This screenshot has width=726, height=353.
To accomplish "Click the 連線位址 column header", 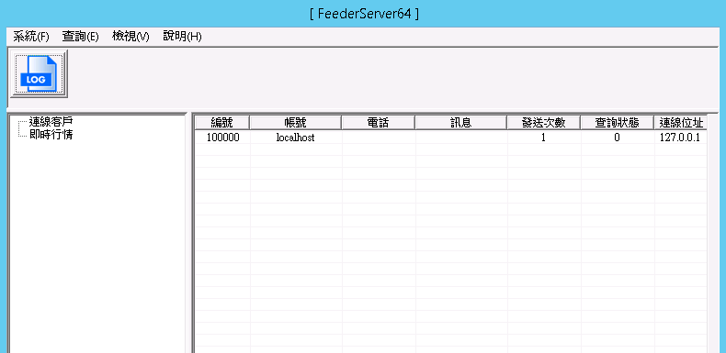I will [681, 123].
